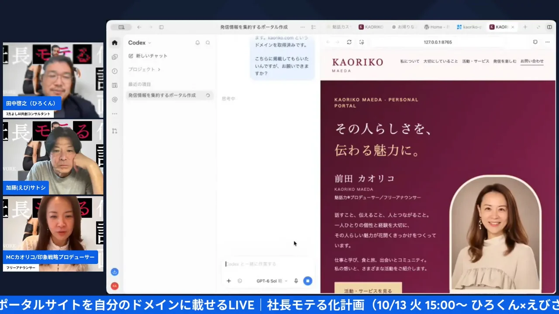The width and height of the screenshot is (559, 314).
Task: Click the KAORIKO MAEDA site logo
Action: [x=357, y=65]
